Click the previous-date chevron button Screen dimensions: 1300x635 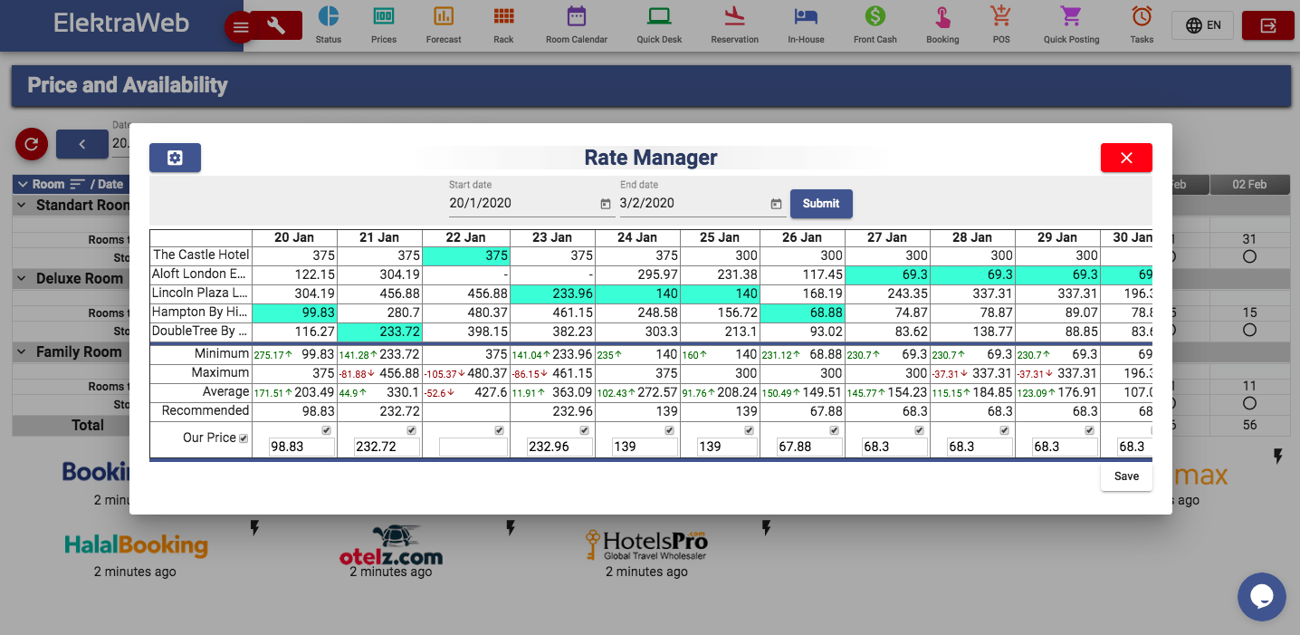coord(81,143)
